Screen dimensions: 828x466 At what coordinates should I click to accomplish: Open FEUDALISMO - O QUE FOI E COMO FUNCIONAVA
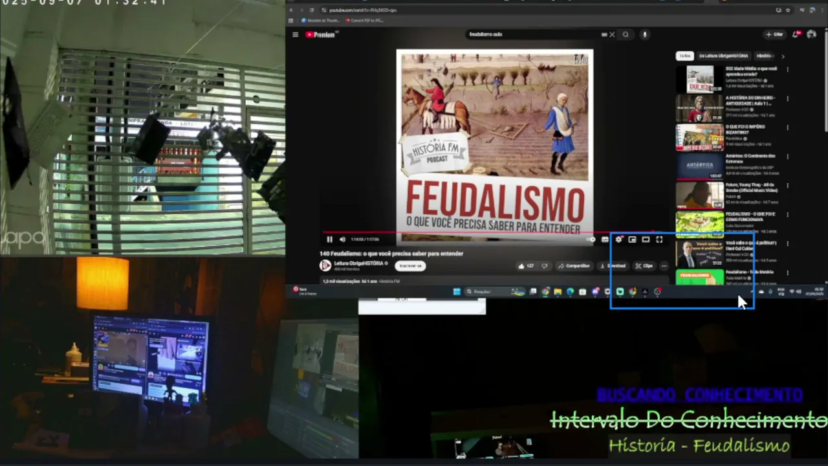click(x=699, y=225)
